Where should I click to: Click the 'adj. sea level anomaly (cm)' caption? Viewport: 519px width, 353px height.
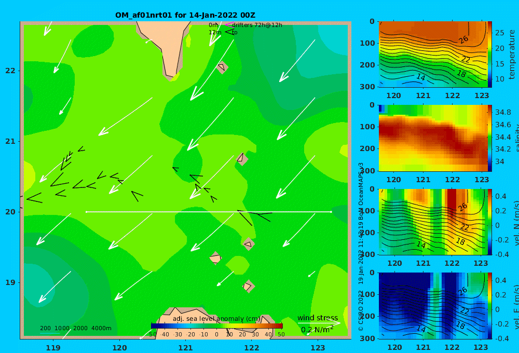click(x=216, y=319)
